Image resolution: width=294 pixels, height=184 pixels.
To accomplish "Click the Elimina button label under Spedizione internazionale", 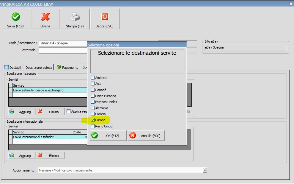I will (x=54, y=156).
